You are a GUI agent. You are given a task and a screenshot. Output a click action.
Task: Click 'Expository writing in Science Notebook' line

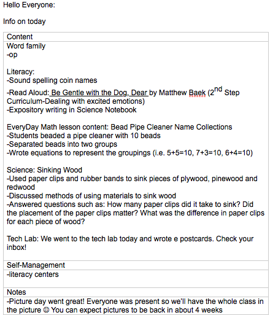click(72, 110)
